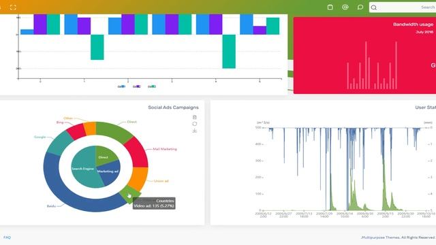Screen dimensions: 436x245
Task: Click the 'Mail Marketing' chart label
Action: (x=165, y=149)
